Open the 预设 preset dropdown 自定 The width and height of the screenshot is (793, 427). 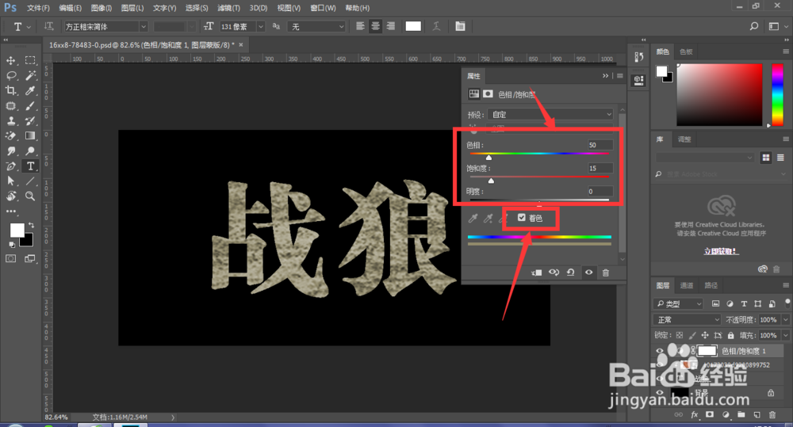tap(550, 115)
